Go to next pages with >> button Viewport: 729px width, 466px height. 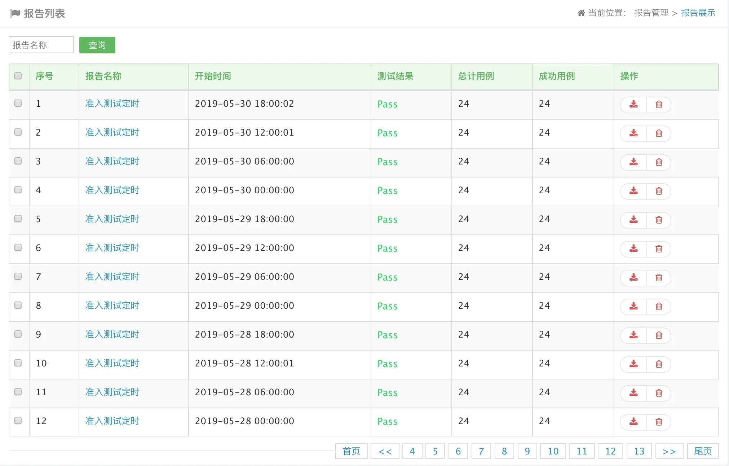(669, 451)
